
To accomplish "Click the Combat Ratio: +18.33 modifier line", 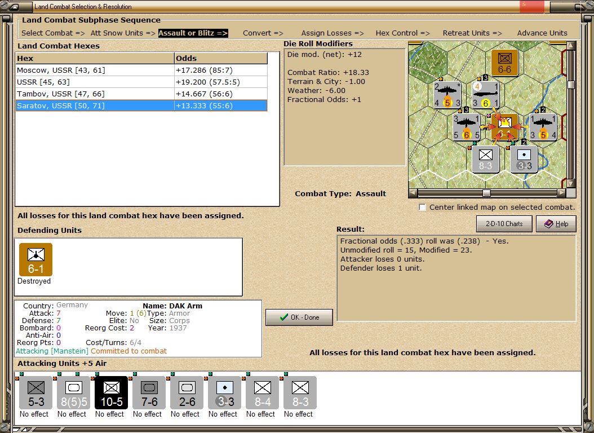I will pyautogui.click(x=328, y=72).
